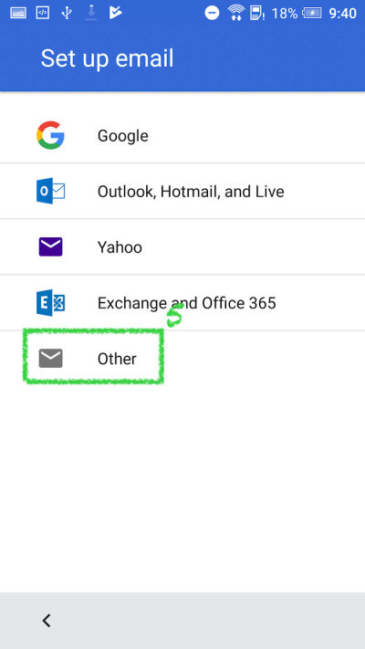Tap the Set up email header title
This screenshot has height=649, width=365.
click(x=107, y=58)
